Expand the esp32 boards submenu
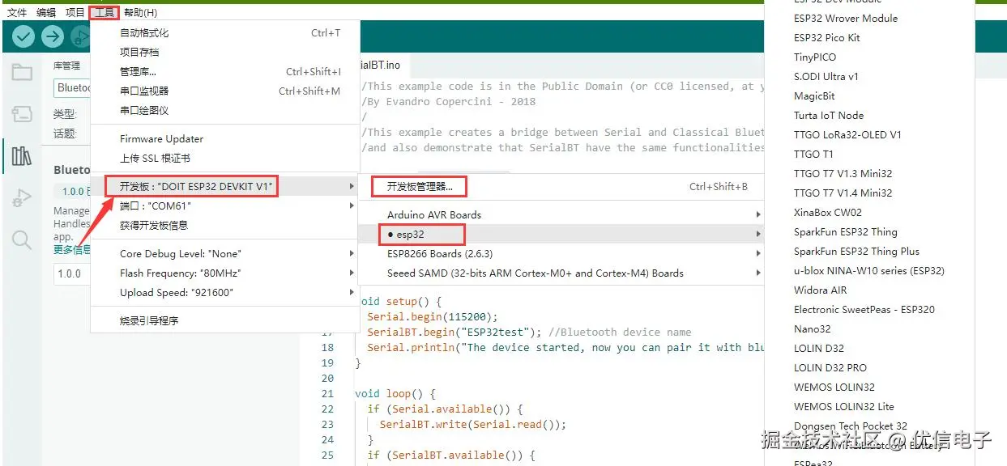 tap(561, 235)
